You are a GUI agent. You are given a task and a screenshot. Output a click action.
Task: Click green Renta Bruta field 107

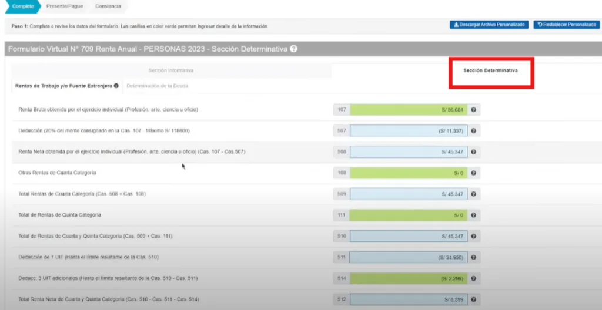click(409, 110)
